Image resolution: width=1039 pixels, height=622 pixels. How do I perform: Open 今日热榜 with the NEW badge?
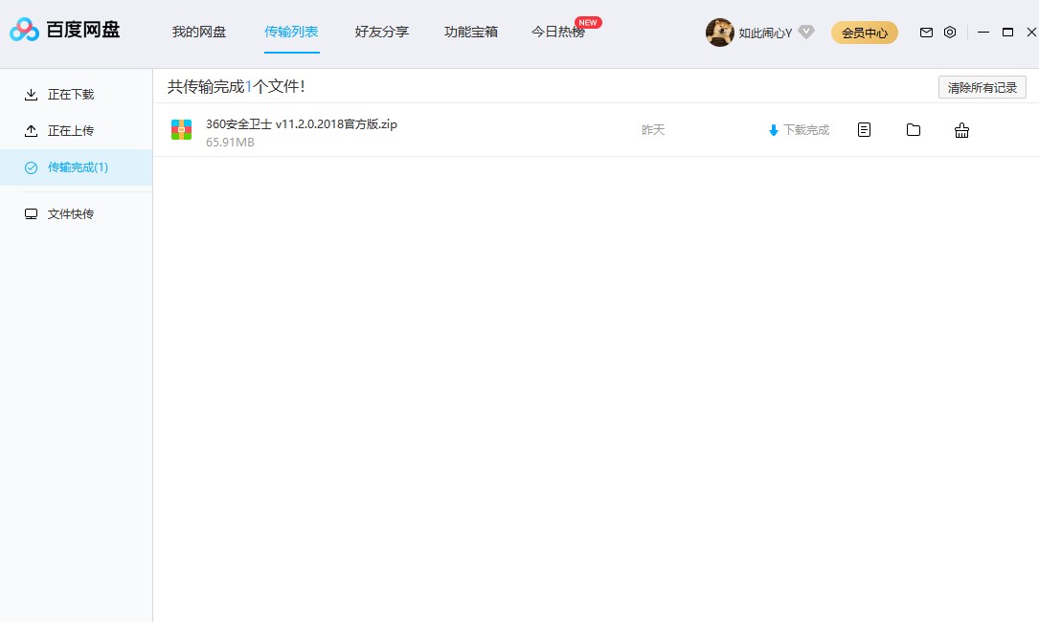(558, 31)
